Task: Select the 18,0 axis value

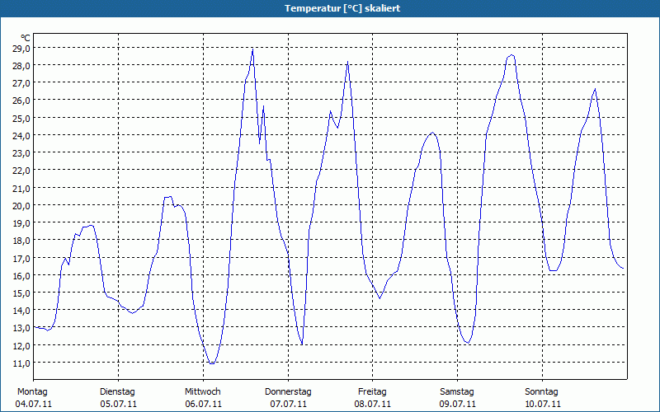Action: click(x=21, y=241)
